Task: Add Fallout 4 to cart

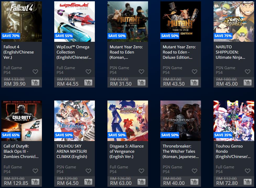Action: (35, 83)
